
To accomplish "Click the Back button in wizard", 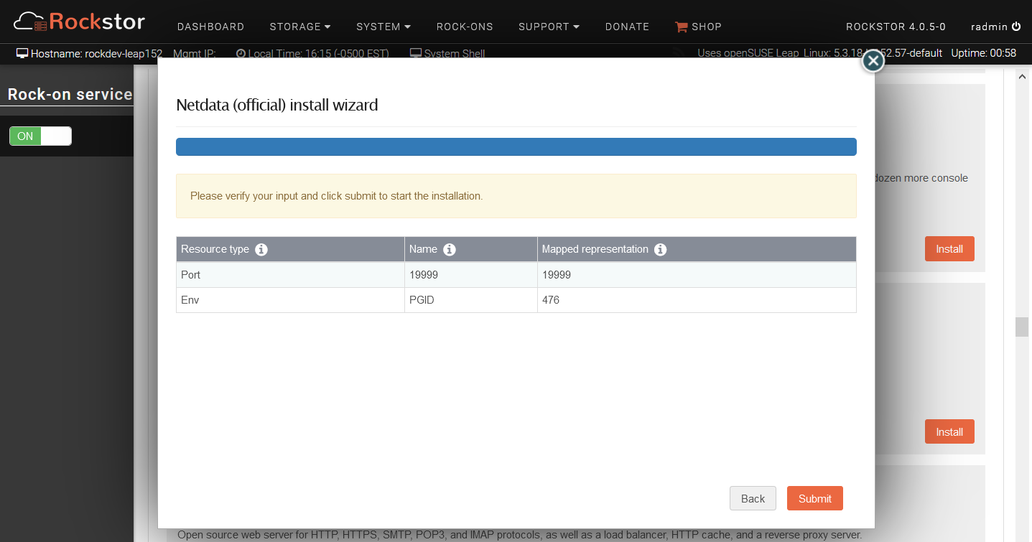I will tap(753, 498).
